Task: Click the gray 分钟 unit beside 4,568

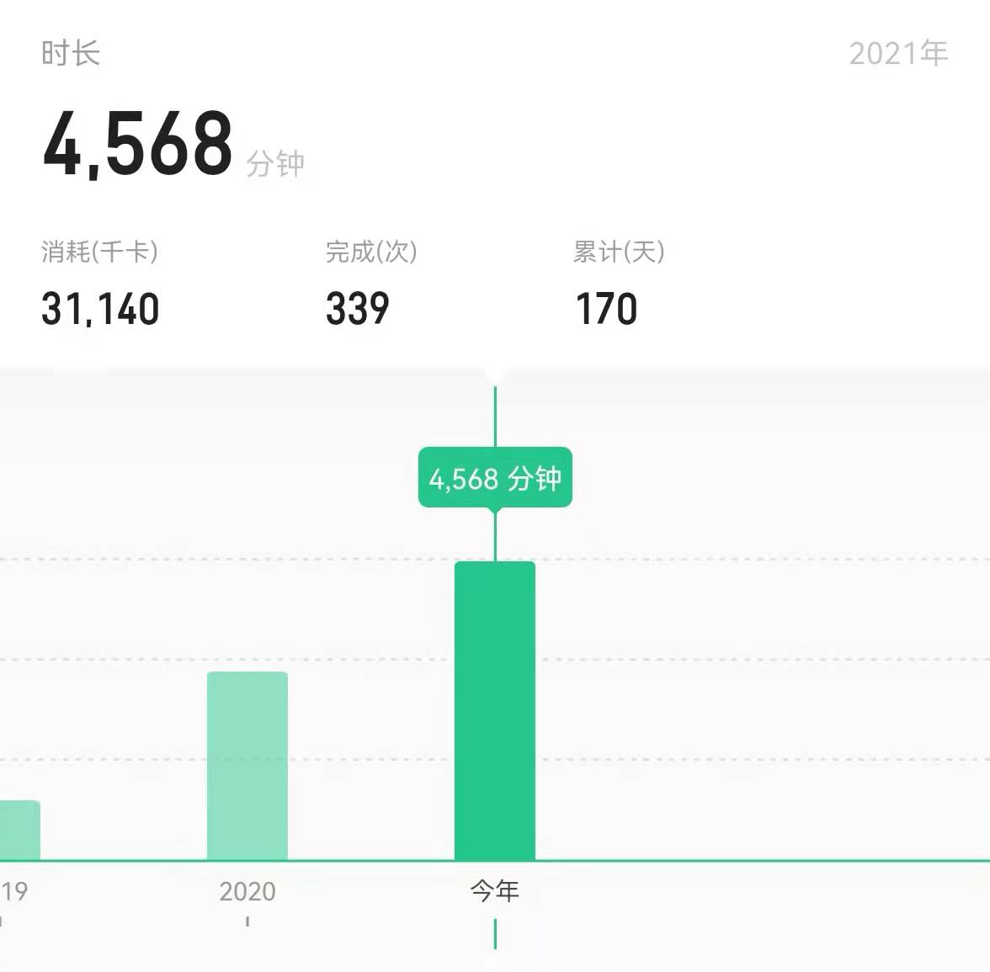Action: [x=275, y=163]
